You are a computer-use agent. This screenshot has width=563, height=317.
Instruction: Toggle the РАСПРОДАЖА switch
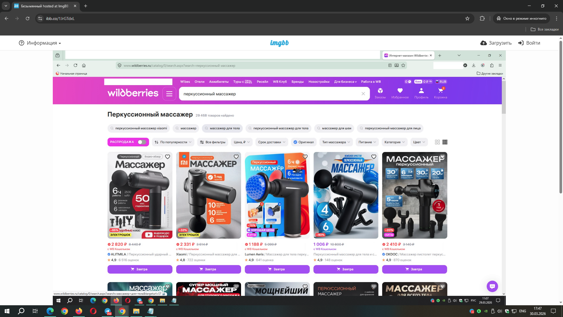[142, 142]
